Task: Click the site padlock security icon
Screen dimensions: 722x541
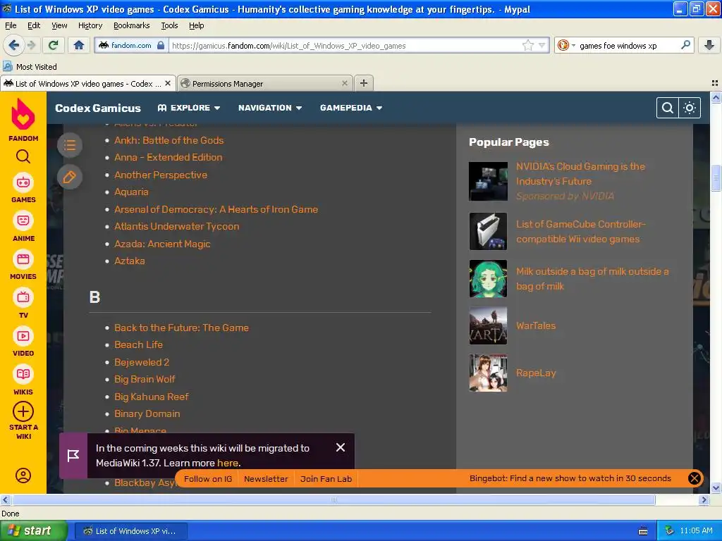Action: click(161, 45)
